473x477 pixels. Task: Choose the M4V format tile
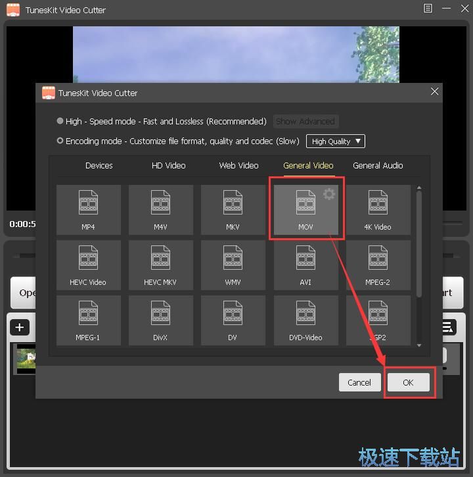click(161, 209)
